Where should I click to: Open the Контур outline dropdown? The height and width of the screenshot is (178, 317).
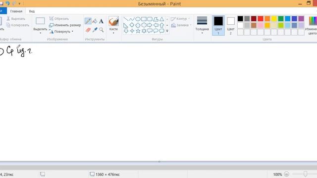click(x=189, y=19)
